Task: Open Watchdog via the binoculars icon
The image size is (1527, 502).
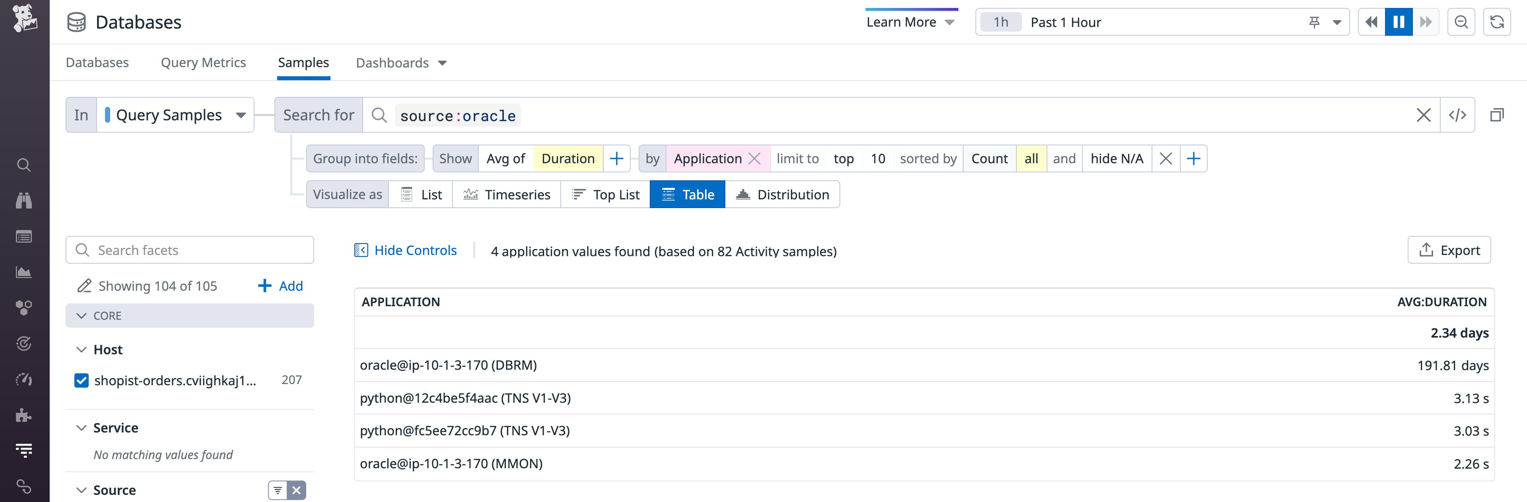Action: (x=24, y=200)
